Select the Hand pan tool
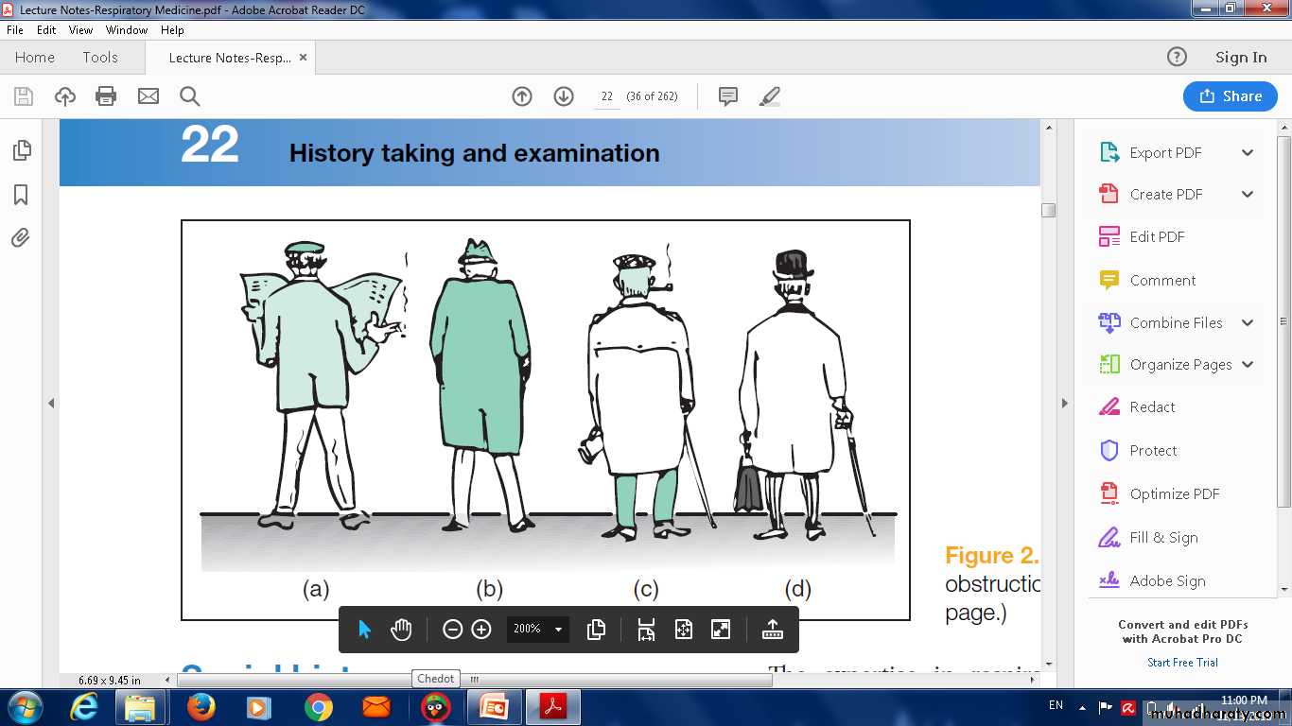 coord(401,630)
